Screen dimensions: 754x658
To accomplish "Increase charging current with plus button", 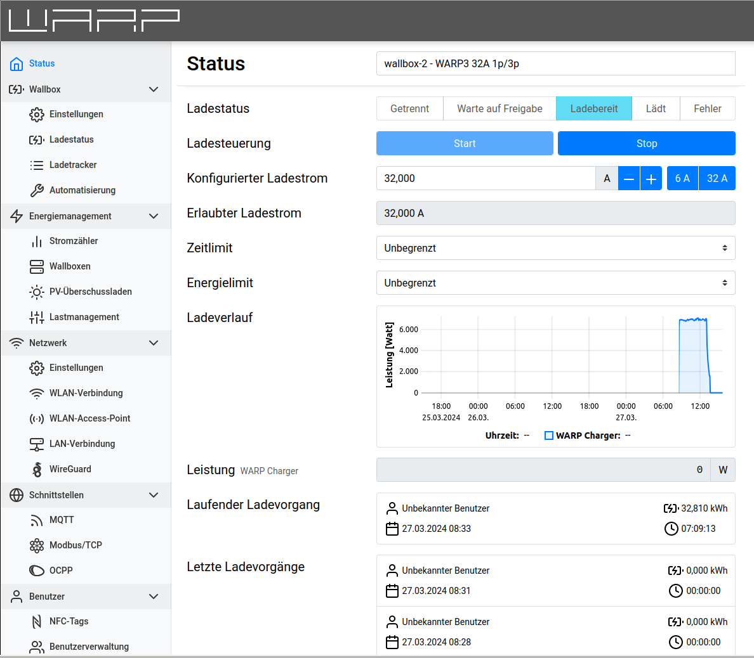I will pyautogui.click(x=651, y=178).
